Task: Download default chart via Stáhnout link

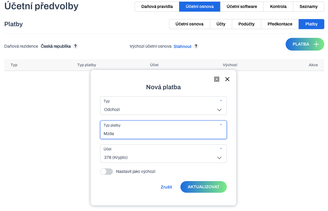Action: point(183,46)
